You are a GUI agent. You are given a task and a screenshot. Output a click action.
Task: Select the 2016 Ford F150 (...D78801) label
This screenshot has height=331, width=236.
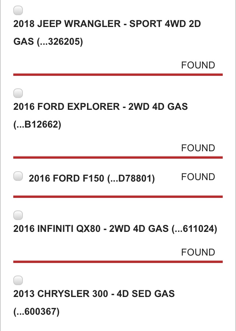pyautogui.click(x=92, y=178)
